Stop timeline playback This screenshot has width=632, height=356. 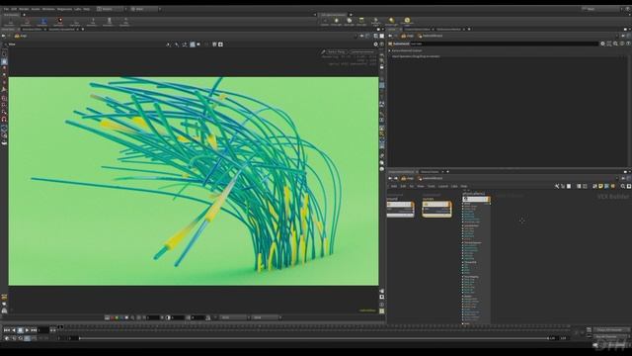click(20, 330)
